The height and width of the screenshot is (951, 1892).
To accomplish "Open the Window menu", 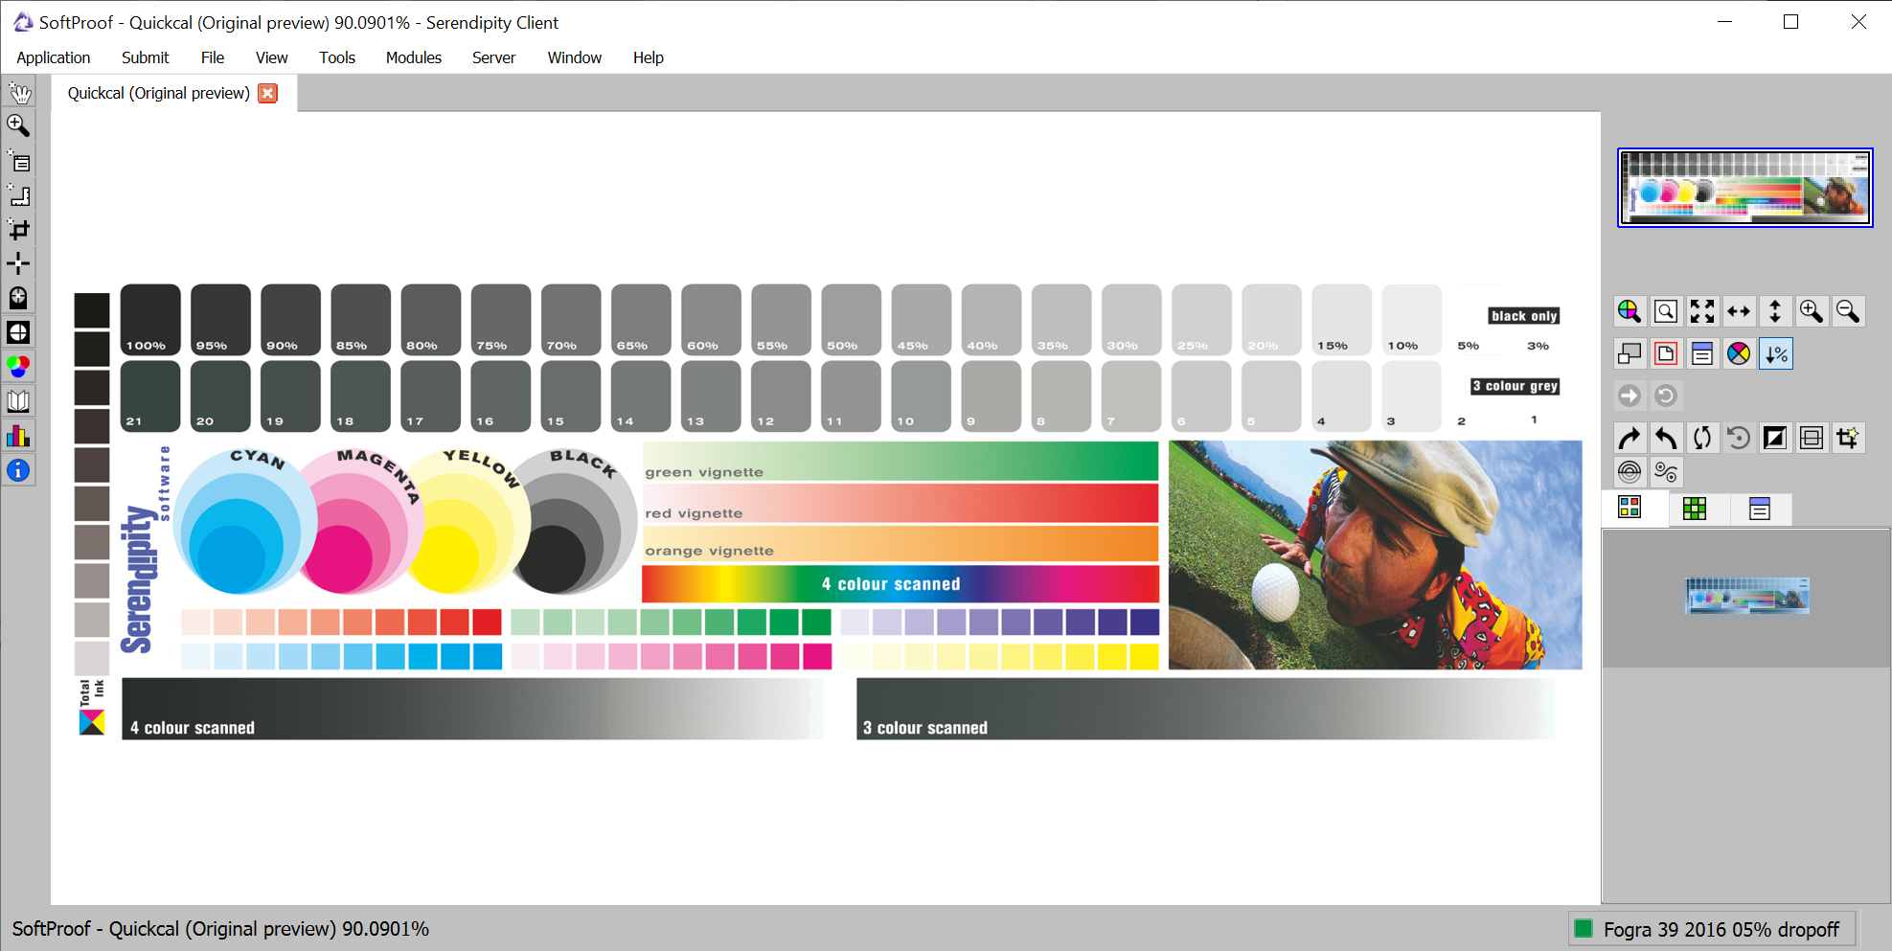I will coord(575,57).
